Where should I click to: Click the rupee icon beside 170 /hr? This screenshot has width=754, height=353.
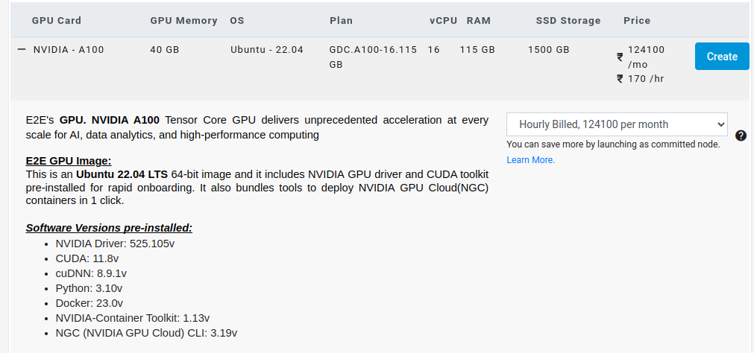[x=620, y=79]
